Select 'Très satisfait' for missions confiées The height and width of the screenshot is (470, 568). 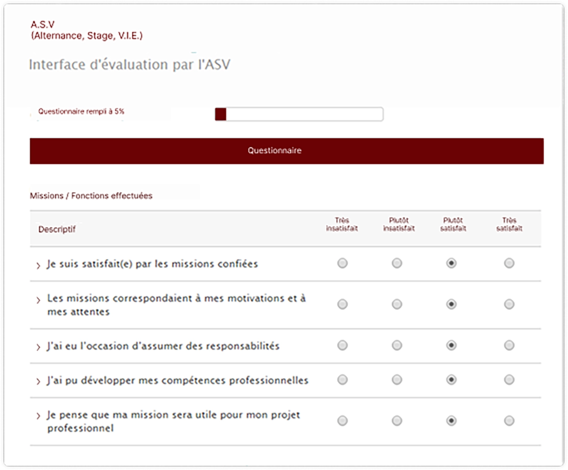pyautogui.click(x=509, y=263)
